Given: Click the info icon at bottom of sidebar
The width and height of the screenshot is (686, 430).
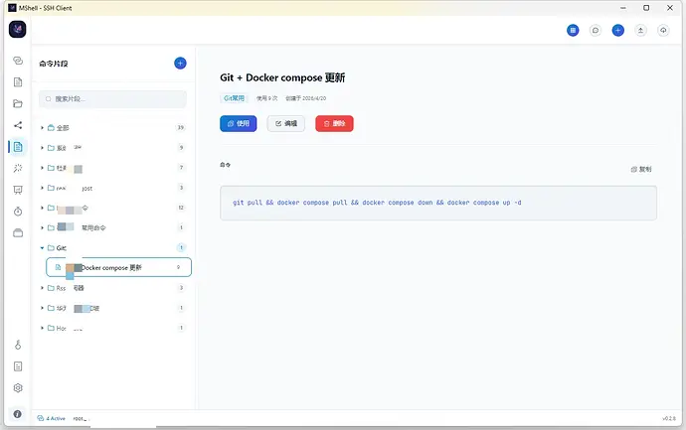Looking at the screenshot, I should pos(18,414).
